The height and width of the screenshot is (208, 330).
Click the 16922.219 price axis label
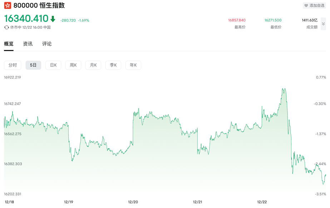[13, 78]
